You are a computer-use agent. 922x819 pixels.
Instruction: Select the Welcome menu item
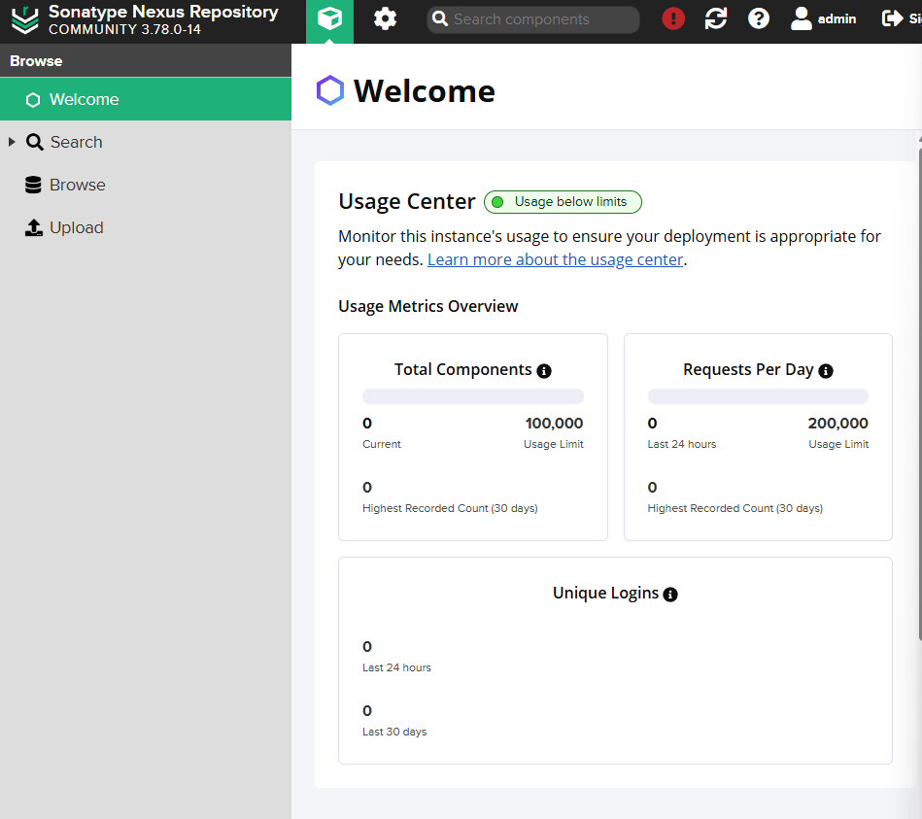tap(85, 99)
